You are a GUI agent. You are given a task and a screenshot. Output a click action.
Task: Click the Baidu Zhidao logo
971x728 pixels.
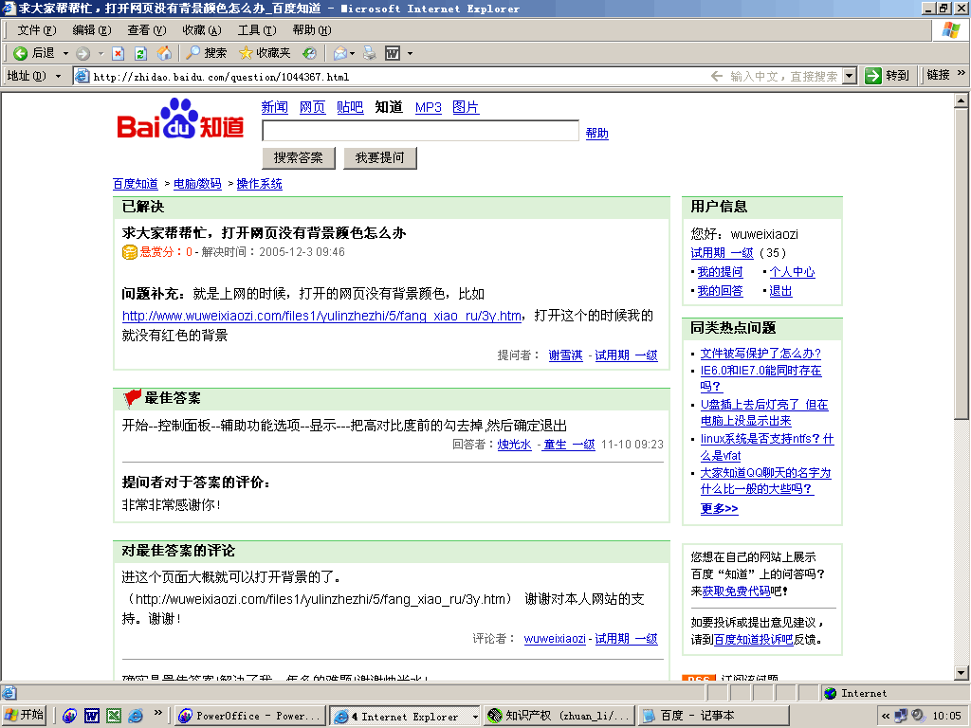click(x=180, y=118)
